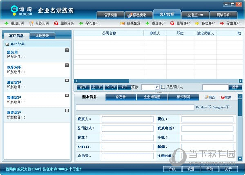Open the 网络传真 tab

point(223,15)
